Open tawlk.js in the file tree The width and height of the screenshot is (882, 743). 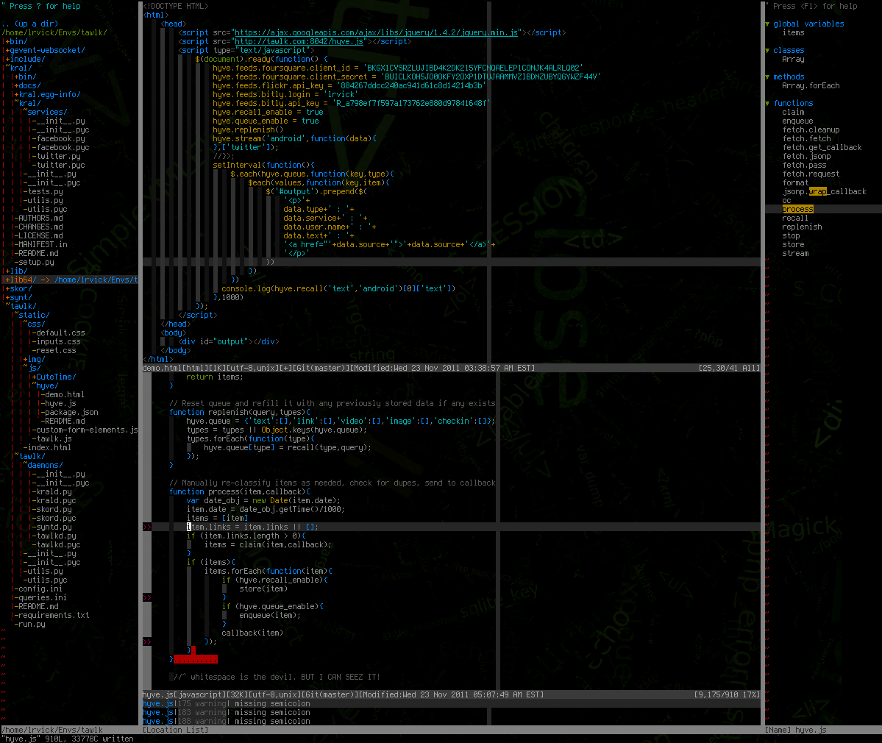(54, 438)
